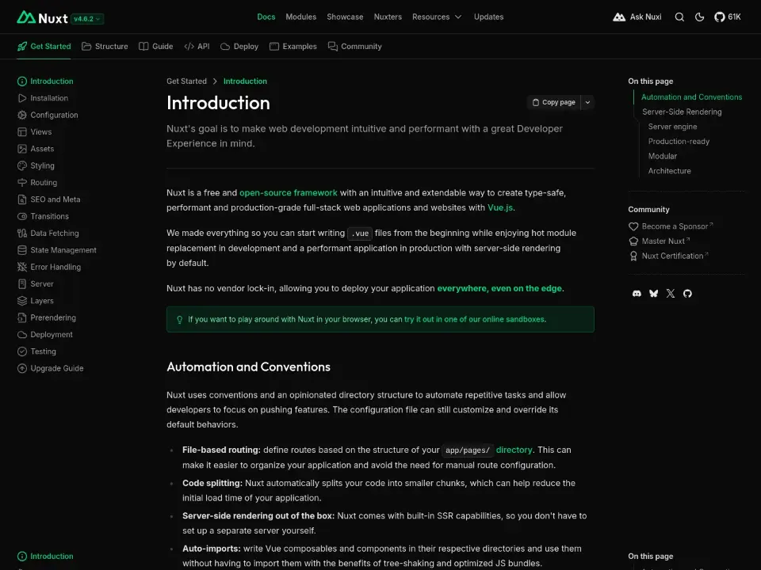Open the Bluesky butterfly icon

654,294
